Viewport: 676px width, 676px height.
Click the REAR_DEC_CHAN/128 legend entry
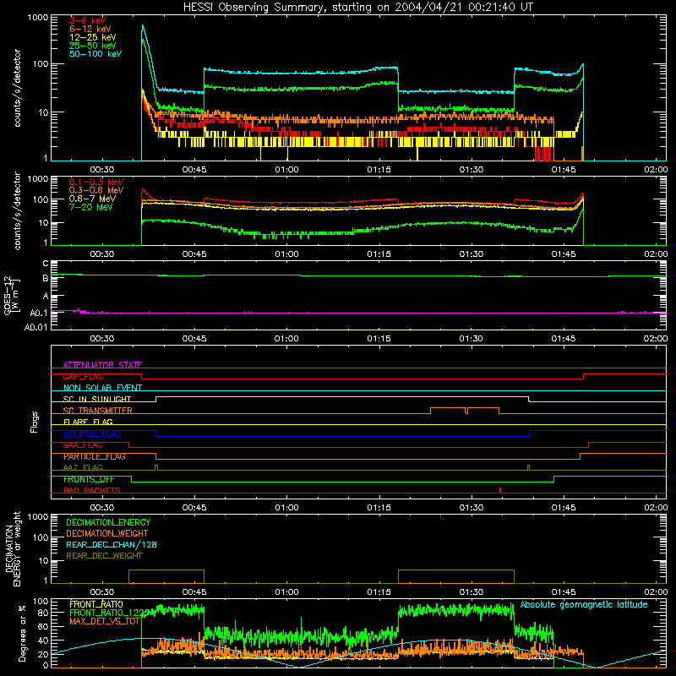pyautogui.click(x=112, y=544)
